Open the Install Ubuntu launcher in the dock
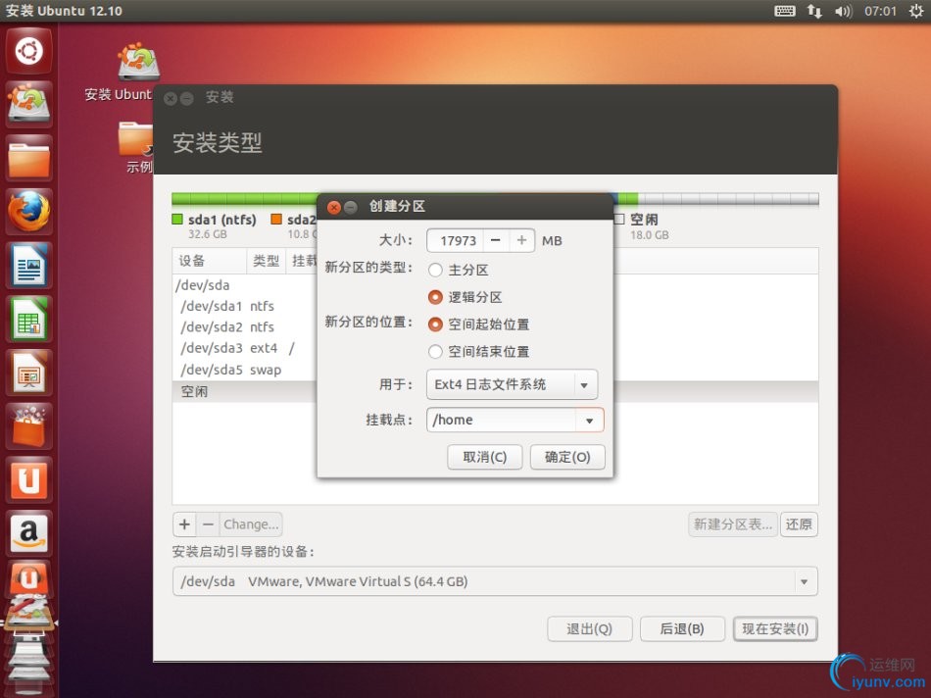931x698 pixels. 29,103
